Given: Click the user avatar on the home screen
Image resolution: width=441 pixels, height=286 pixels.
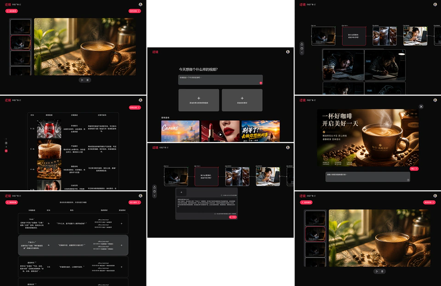Looking at the screenshot, I should [x=288, y=52].
